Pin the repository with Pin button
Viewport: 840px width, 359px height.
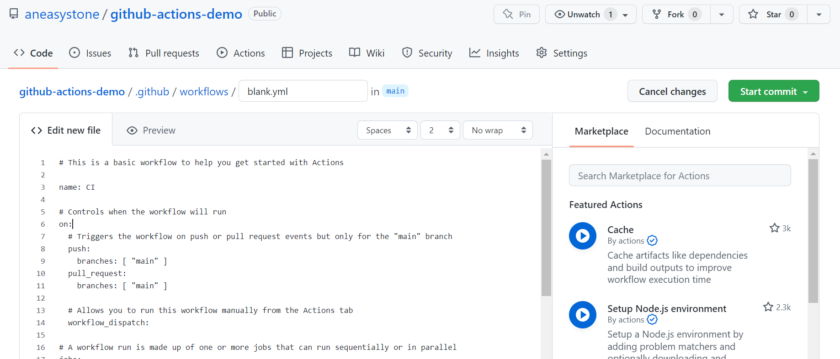[516, 14]
